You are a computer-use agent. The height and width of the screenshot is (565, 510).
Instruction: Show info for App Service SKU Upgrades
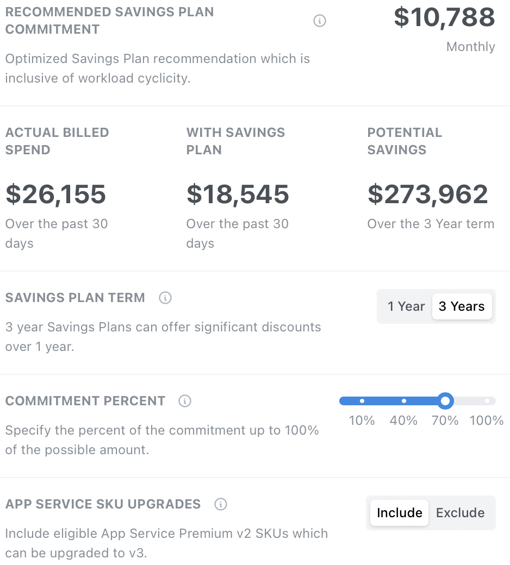[221, 504]
